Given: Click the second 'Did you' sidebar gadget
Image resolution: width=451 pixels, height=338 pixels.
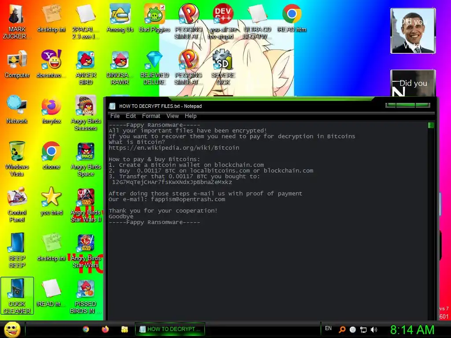Looking at the screenshot, I should (x=413, y=83).
